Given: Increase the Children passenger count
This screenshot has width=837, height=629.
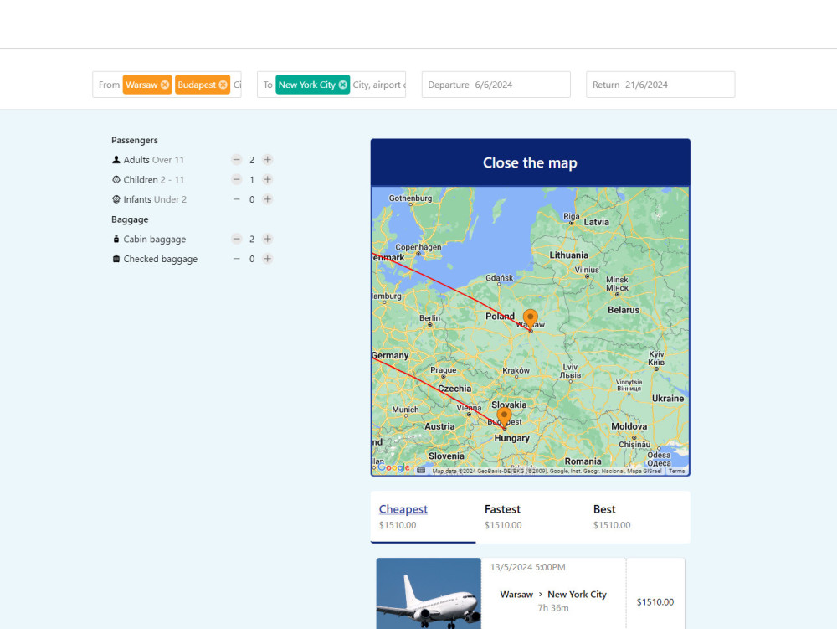Looking at the screenshot, I should [x=268, y=179].
